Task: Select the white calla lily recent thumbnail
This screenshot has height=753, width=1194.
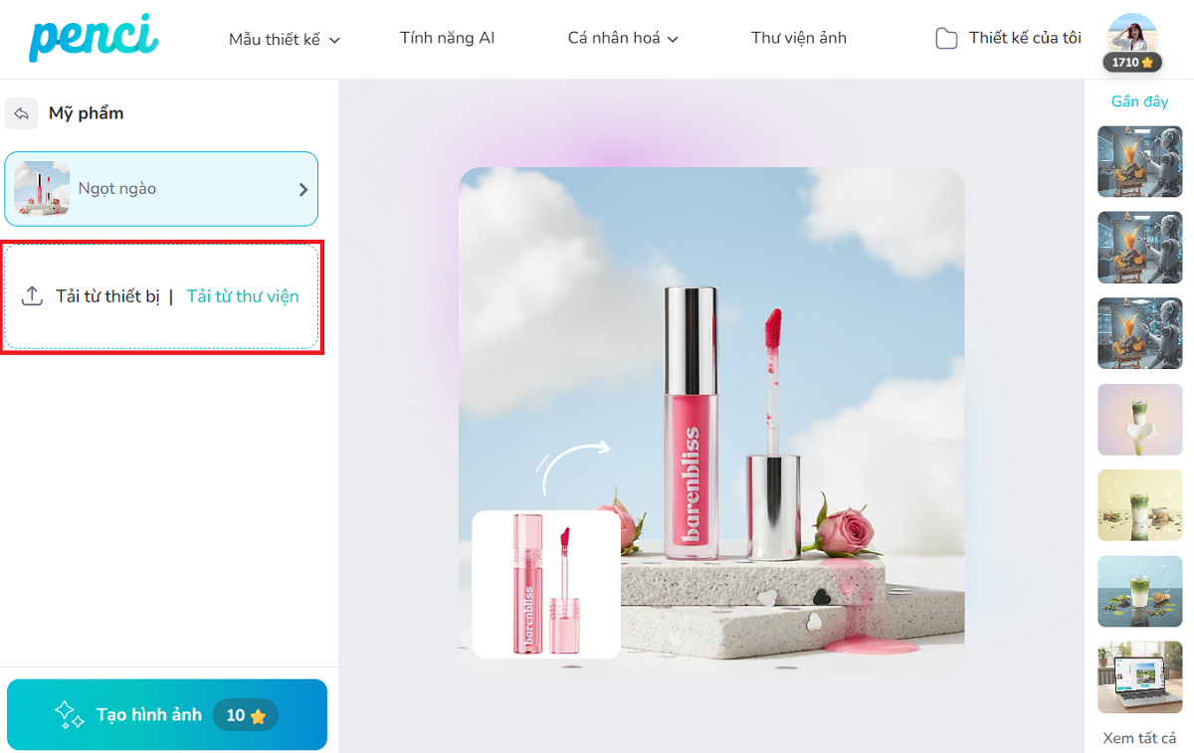Action: tap(1139, 420)
